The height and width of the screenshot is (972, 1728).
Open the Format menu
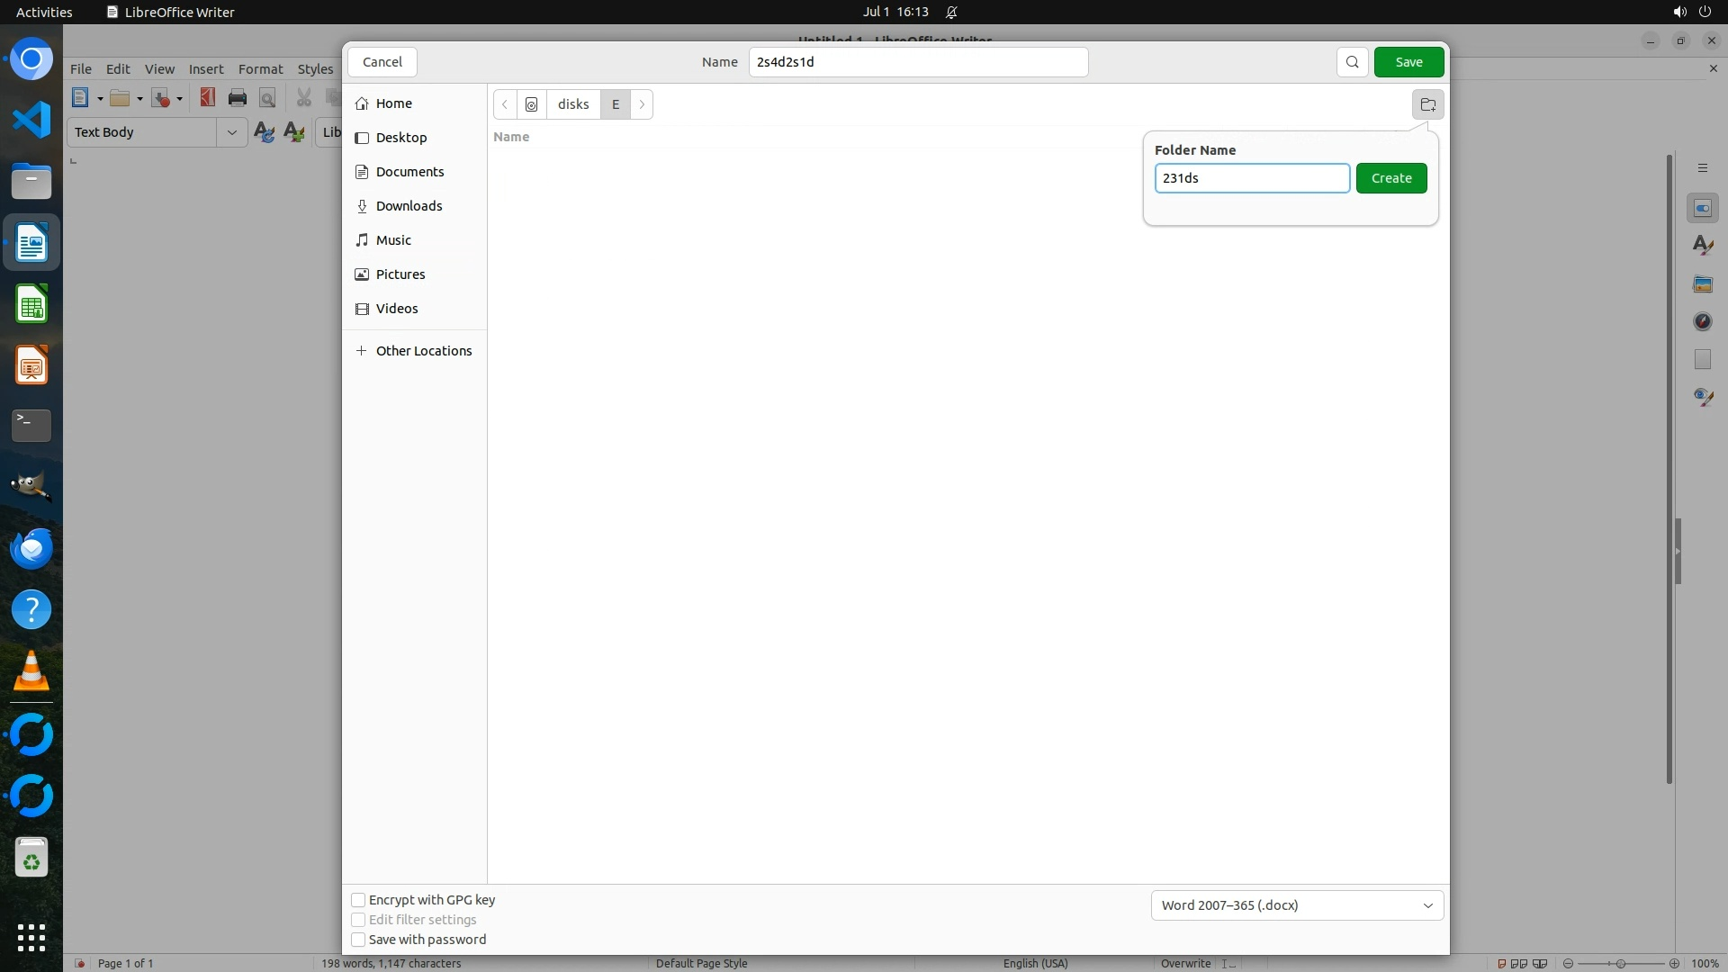[260, 69]
